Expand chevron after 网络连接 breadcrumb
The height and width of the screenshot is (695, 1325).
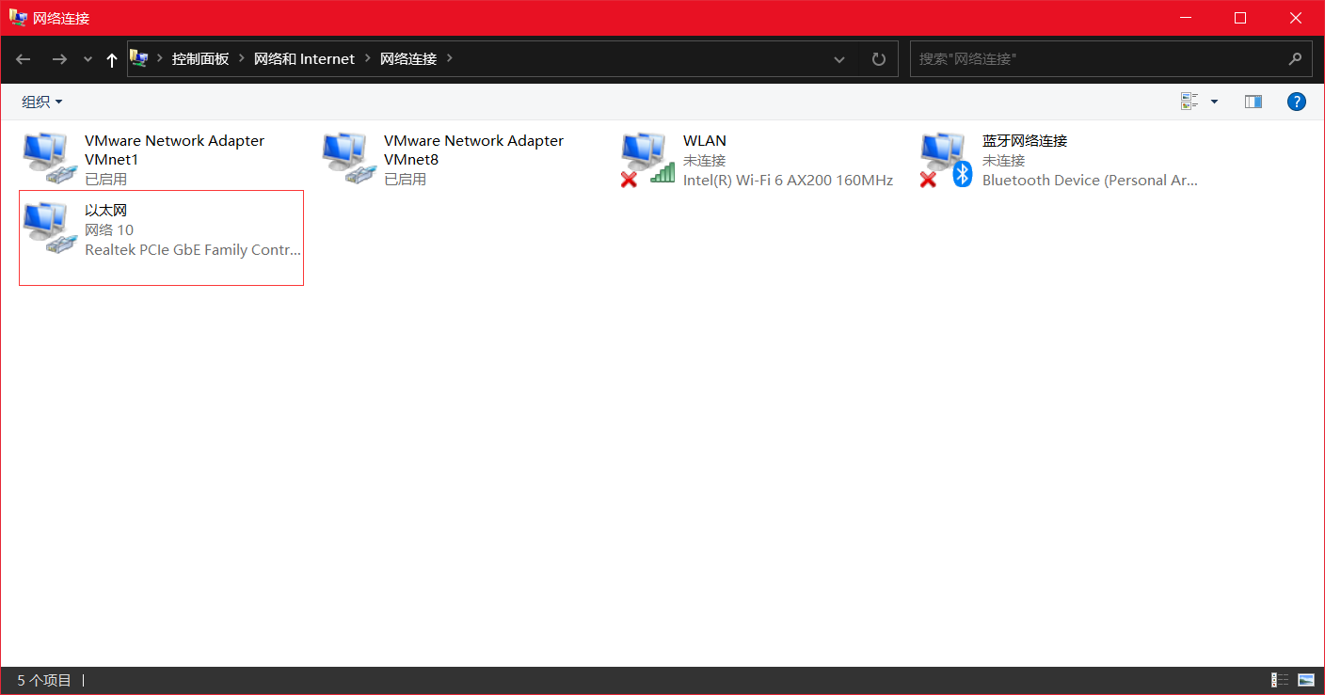point(450,58)
